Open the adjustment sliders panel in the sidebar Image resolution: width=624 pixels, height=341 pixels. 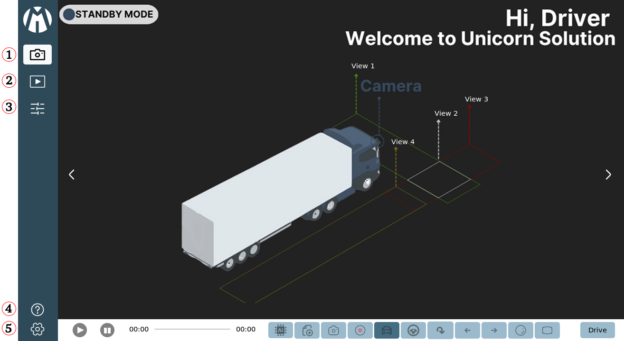click(38, 109)
